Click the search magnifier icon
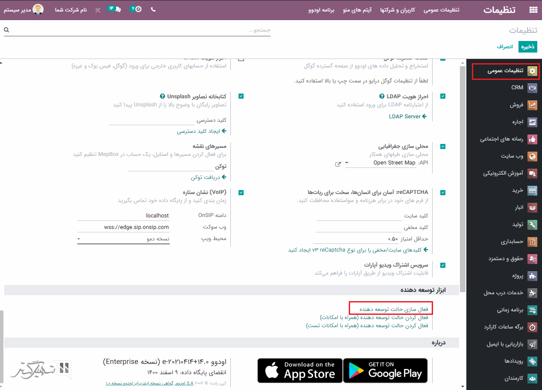 [x=6, y=30]
